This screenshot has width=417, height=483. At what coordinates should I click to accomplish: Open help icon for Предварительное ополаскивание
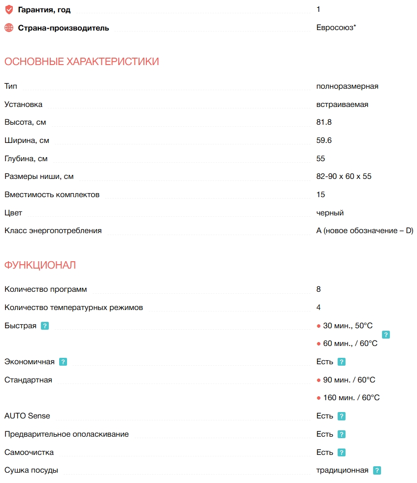tap(342, 434)
